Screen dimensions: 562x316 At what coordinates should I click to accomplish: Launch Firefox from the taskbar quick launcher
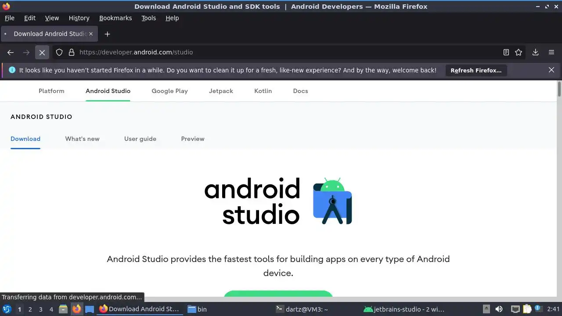pyautogui.click(x=77, y=309)
